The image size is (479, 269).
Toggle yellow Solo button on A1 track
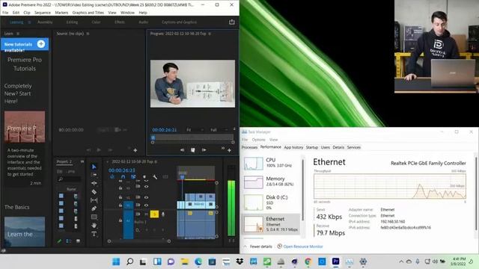(154, 214)
